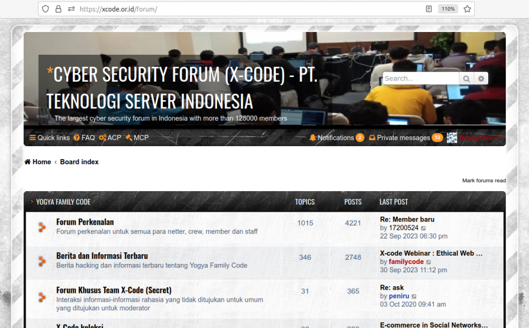Click posts count 4221 for Forum Perkenalan
529x328 pixels.
353,223
